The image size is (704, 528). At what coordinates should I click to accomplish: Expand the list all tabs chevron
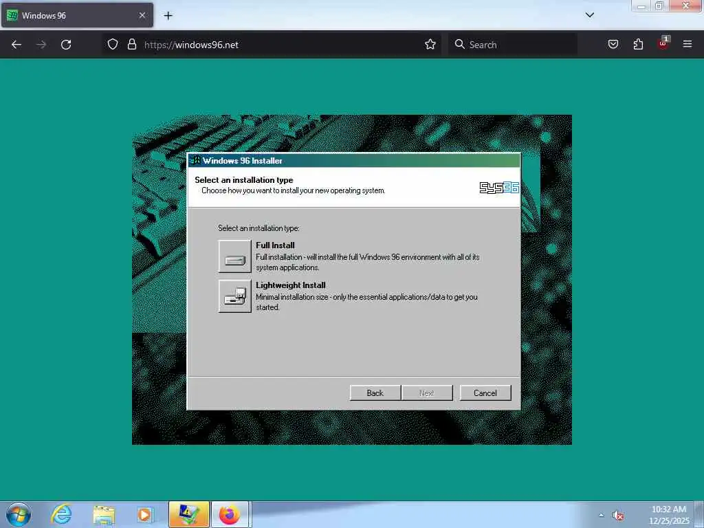pos(590,15)
